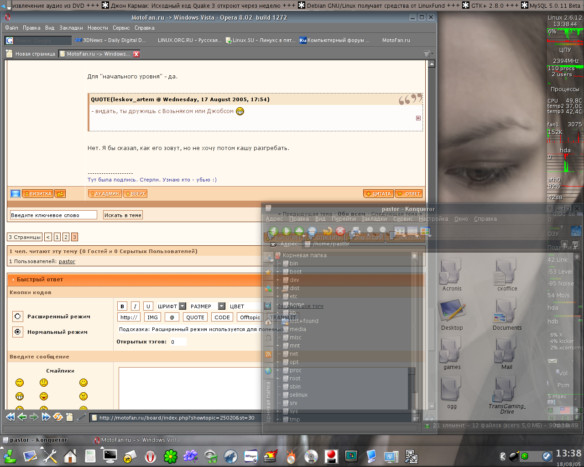Screen dimensions: 584x467
Task: Open Konqueror's Окно menu
Action: [x=461, y=219]
